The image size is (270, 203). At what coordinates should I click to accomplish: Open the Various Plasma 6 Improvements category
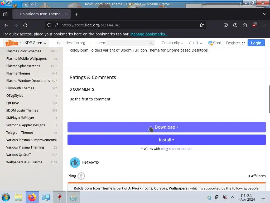(32, 140)
